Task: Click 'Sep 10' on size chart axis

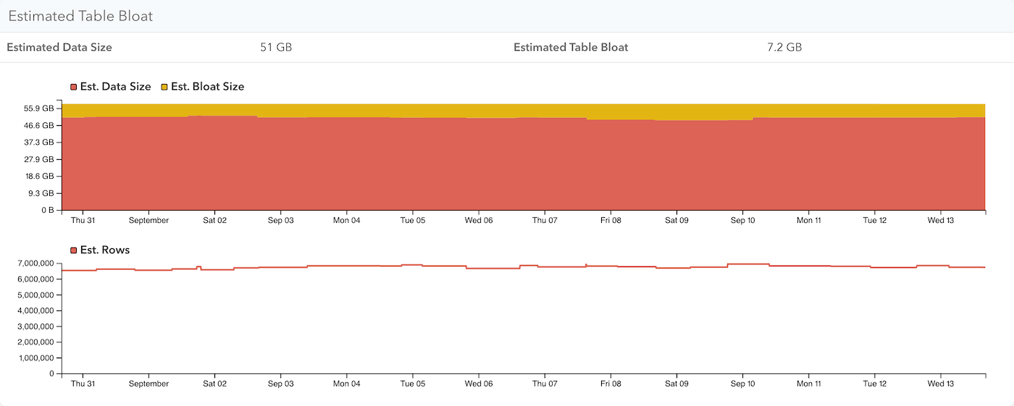Action: (742, 221)
